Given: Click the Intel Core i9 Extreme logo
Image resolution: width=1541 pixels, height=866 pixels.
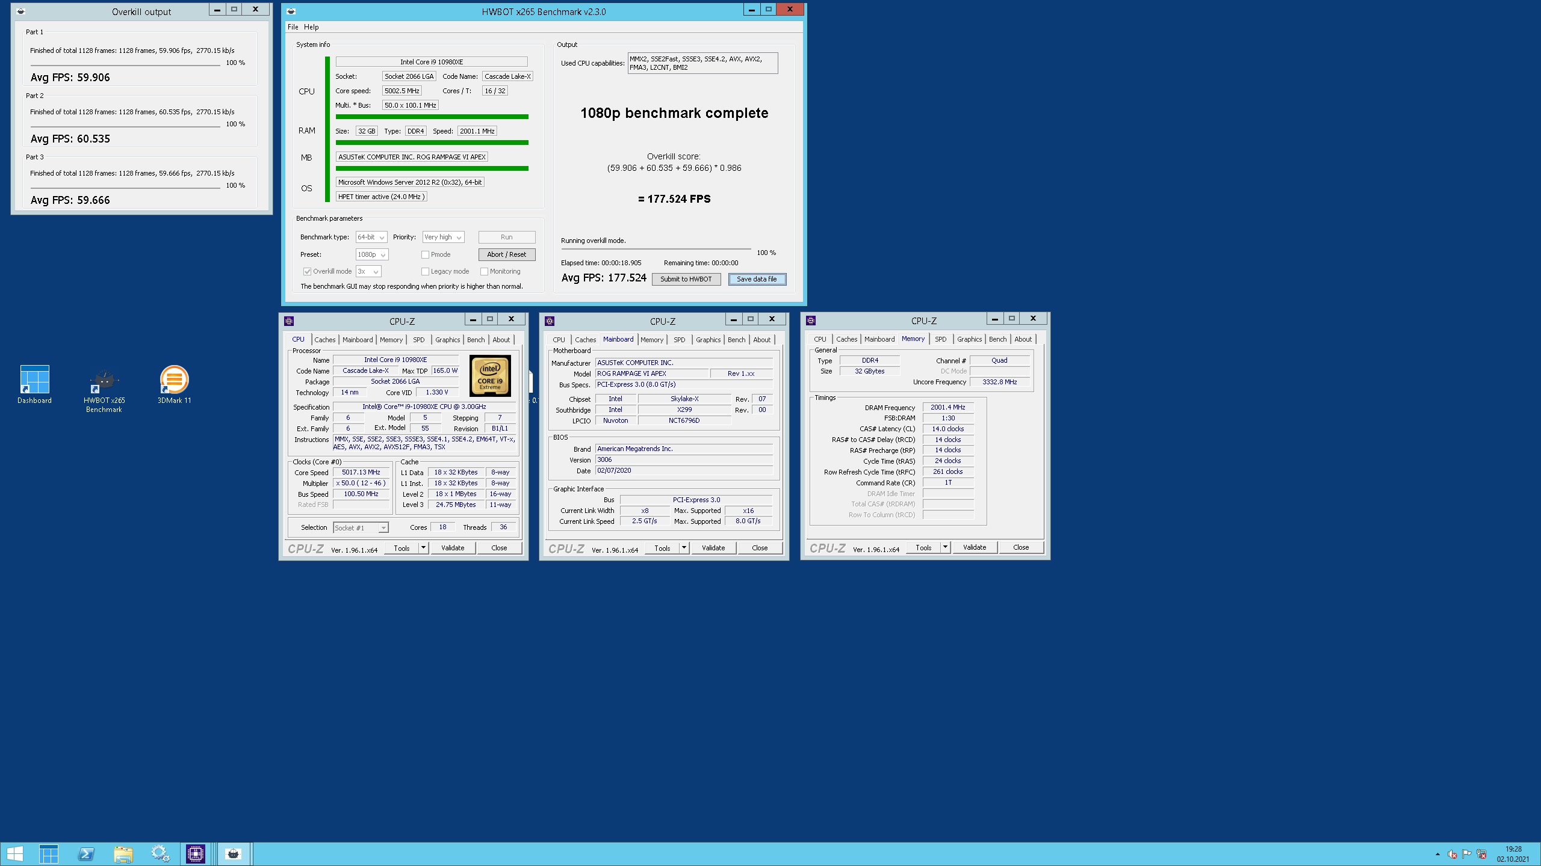Looking at the screenshot, I should (490, 376).
